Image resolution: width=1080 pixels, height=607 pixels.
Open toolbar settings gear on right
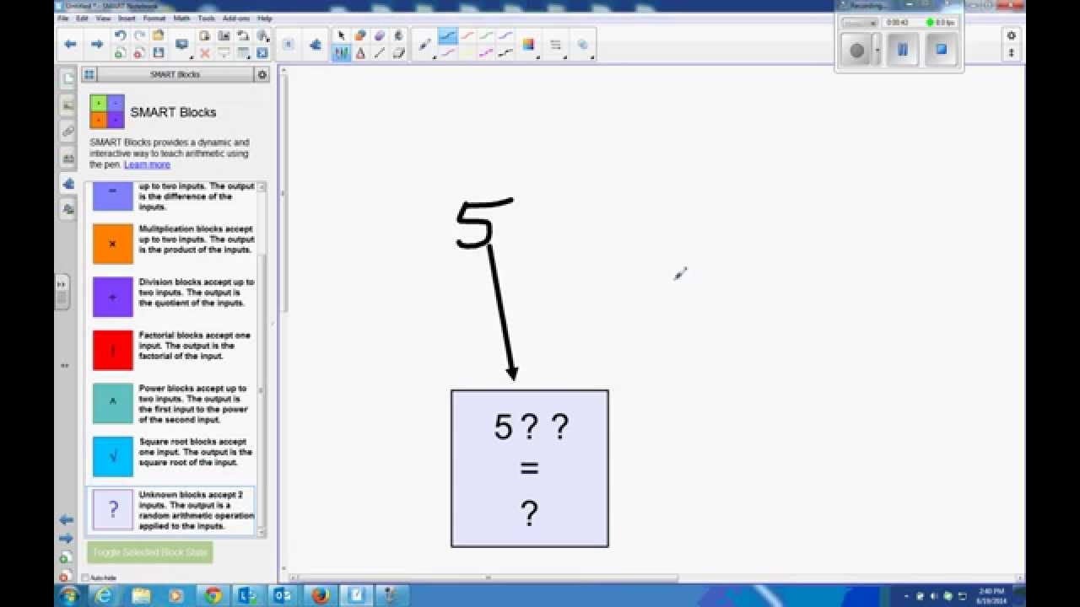[x=1011, y=35]
